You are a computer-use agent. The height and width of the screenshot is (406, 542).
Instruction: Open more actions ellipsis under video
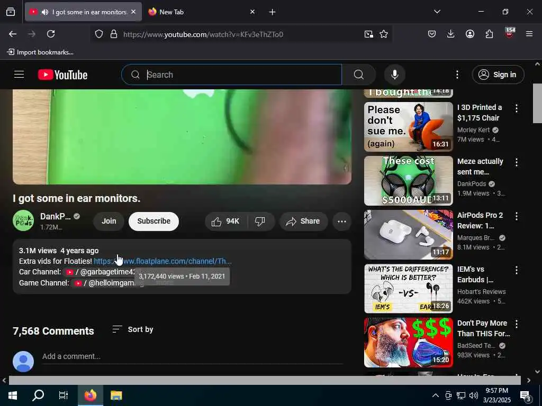coord(341,222)
